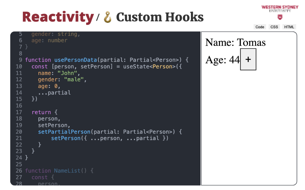Click the "John" string in code
This screenshot has width=305, height=190.
[69, 73]
